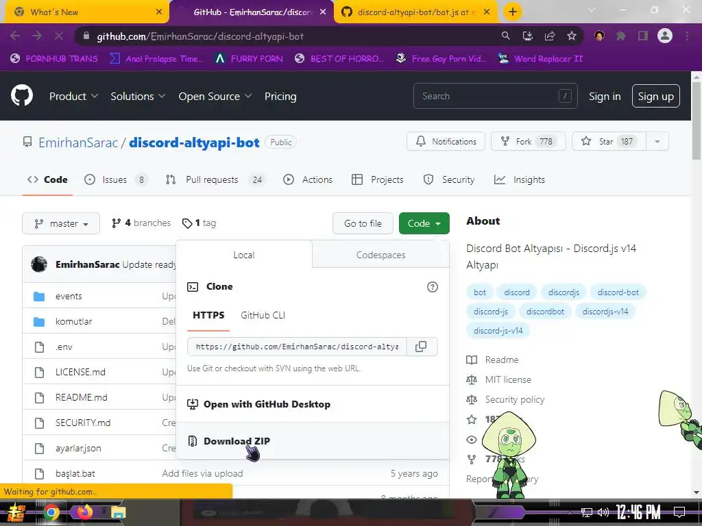702x526 pixels.
Task: Expand the Open Source menu
Action: tap(215, 96)
